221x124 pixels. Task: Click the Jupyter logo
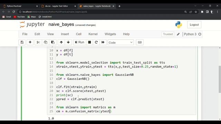(32, 24)
